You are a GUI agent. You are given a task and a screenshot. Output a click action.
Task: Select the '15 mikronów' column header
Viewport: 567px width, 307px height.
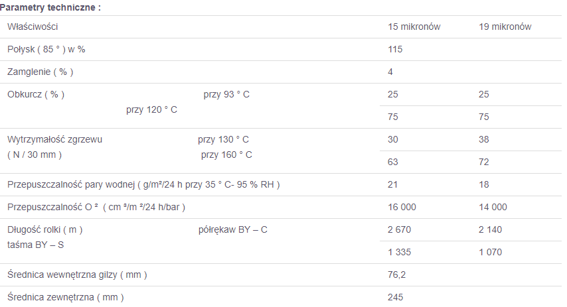[414, 27]
